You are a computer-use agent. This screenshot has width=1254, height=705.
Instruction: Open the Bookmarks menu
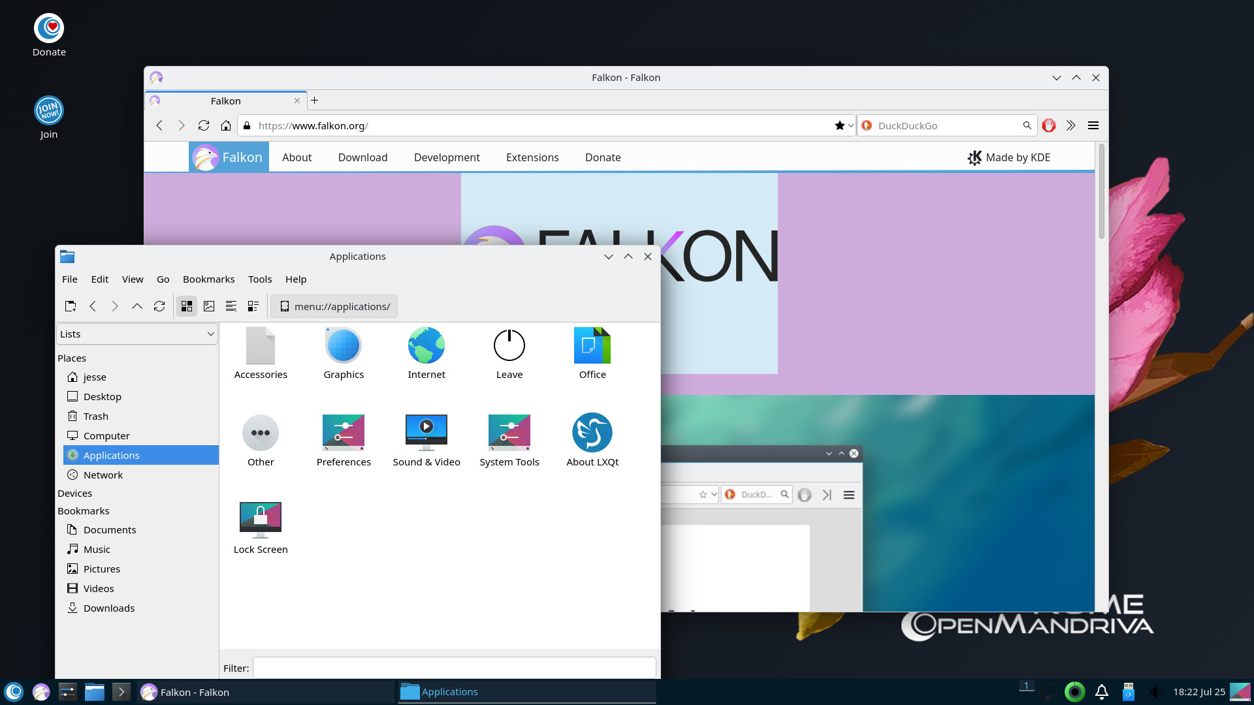point(209,279)
